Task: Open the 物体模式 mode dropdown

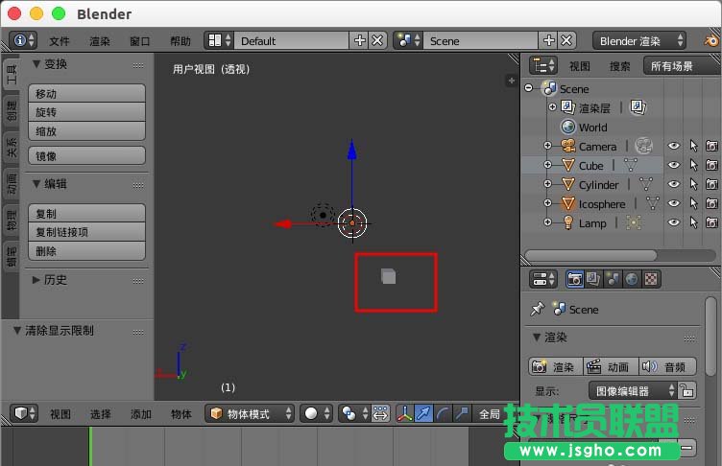Action: pyautogui.click(x=249, y=413)
